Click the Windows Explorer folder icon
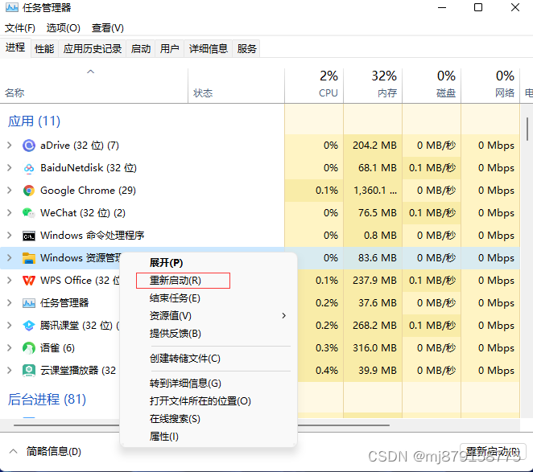Screen dimensions: 533x472 (x=29, y=258)
